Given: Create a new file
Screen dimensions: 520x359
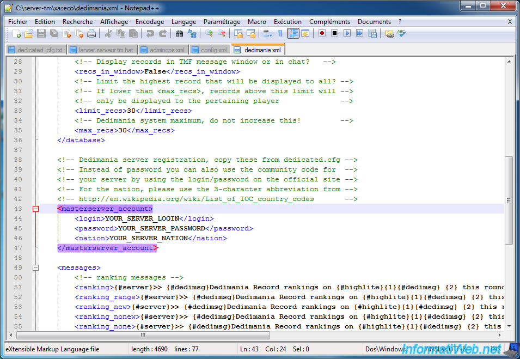Looking at the screenshot, I should (x=16, y=33).
